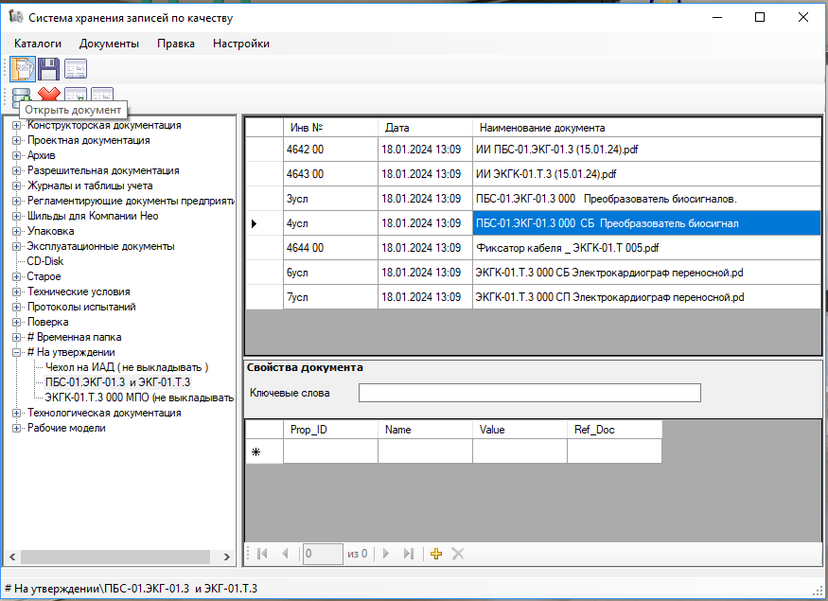Go to last record in navigator
This screenshot has height=601, width=828.
(408, 554)
